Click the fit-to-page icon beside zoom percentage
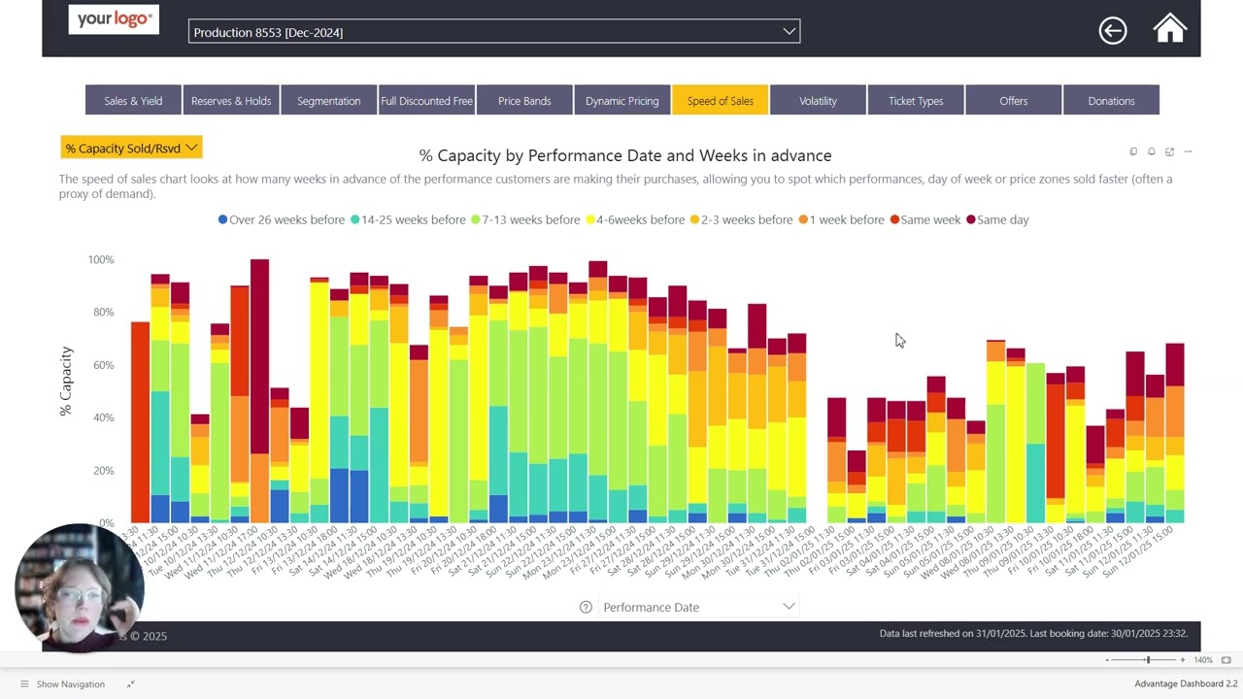The width and height of the screenshot is (1243, 699). tap(1226, 660)
